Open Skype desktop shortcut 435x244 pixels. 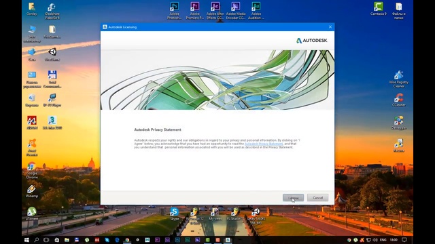174,213
